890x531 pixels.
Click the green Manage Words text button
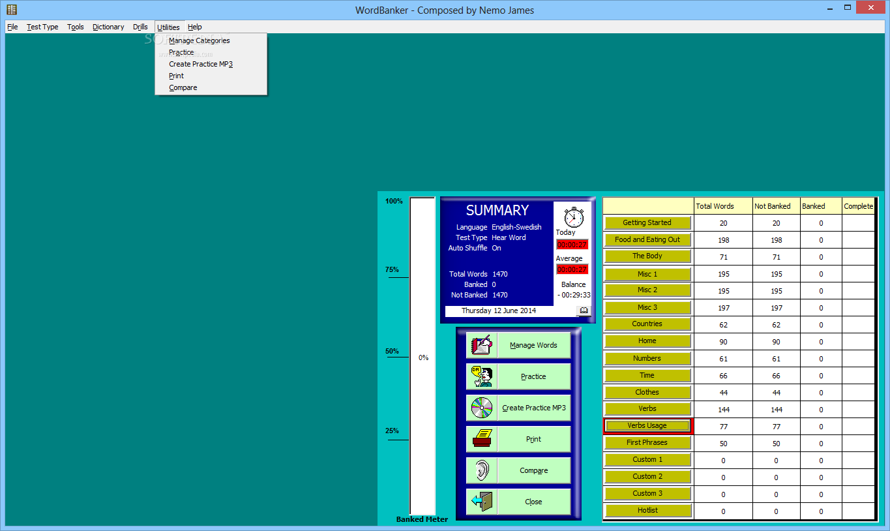533,345
